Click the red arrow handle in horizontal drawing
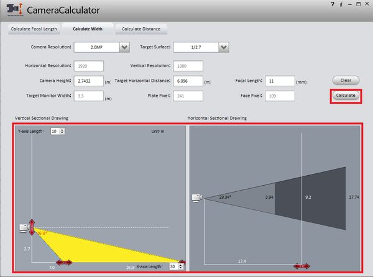This screenshot has height=277, width=373. point(302,266)
